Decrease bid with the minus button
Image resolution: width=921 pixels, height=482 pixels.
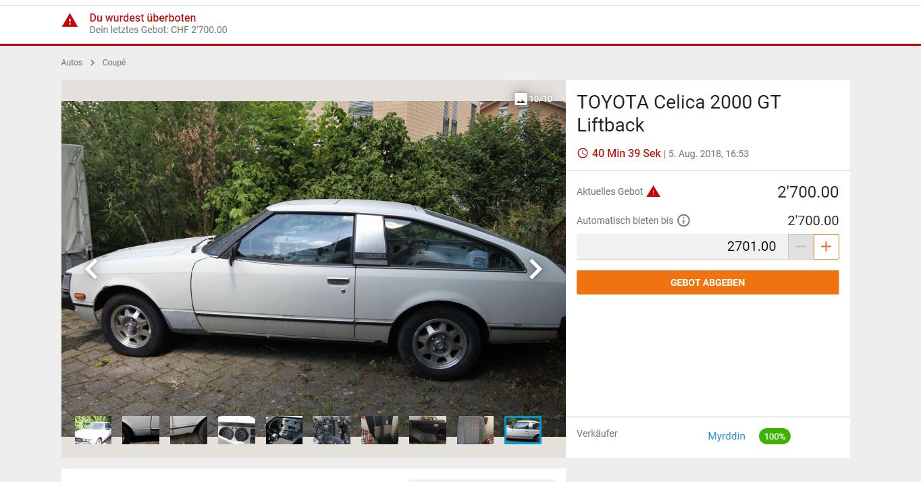pos(801,247)
